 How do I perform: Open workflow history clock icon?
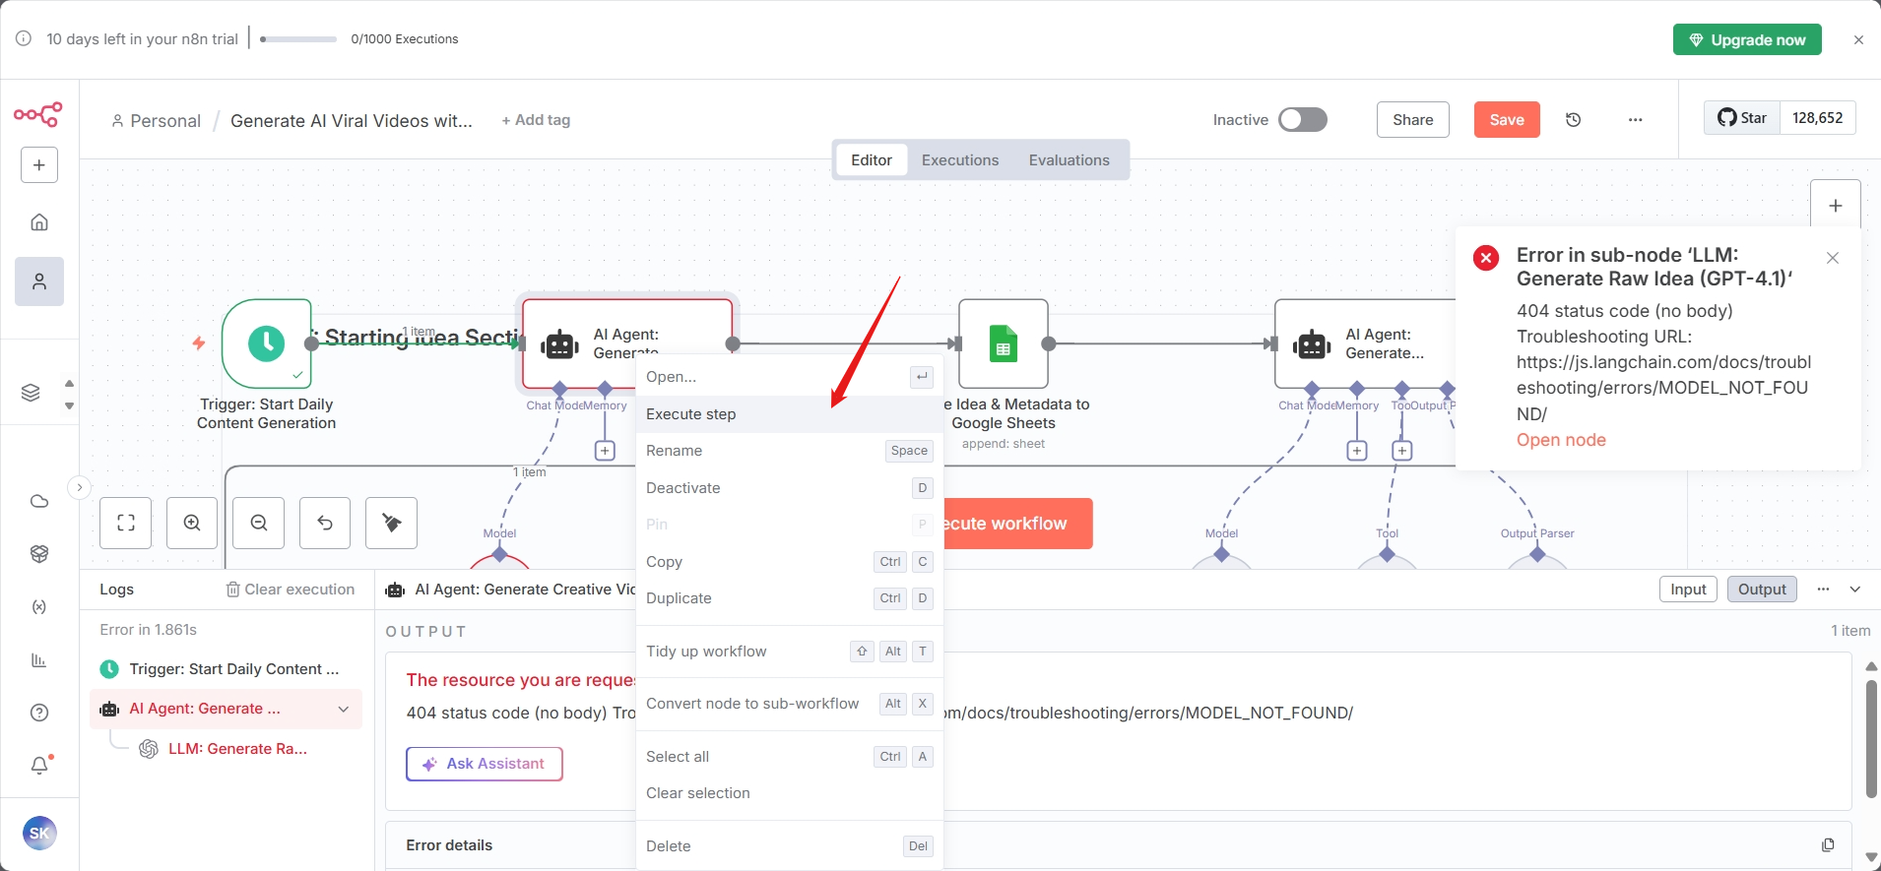pos(1574,120)
